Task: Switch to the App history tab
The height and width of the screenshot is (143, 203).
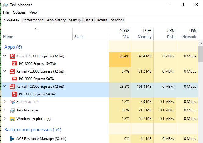Action: point(56,20)
